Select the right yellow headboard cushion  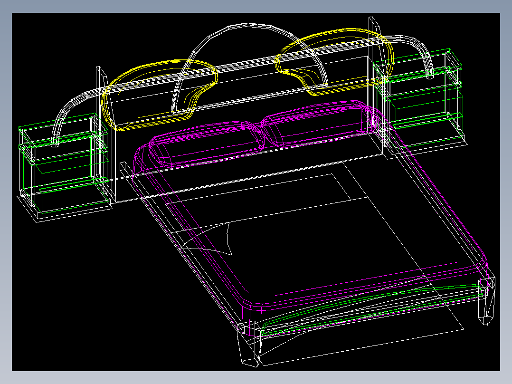pos(334,61)
